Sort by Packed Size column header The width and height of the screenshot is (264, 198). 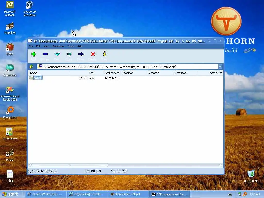point(108,73)
